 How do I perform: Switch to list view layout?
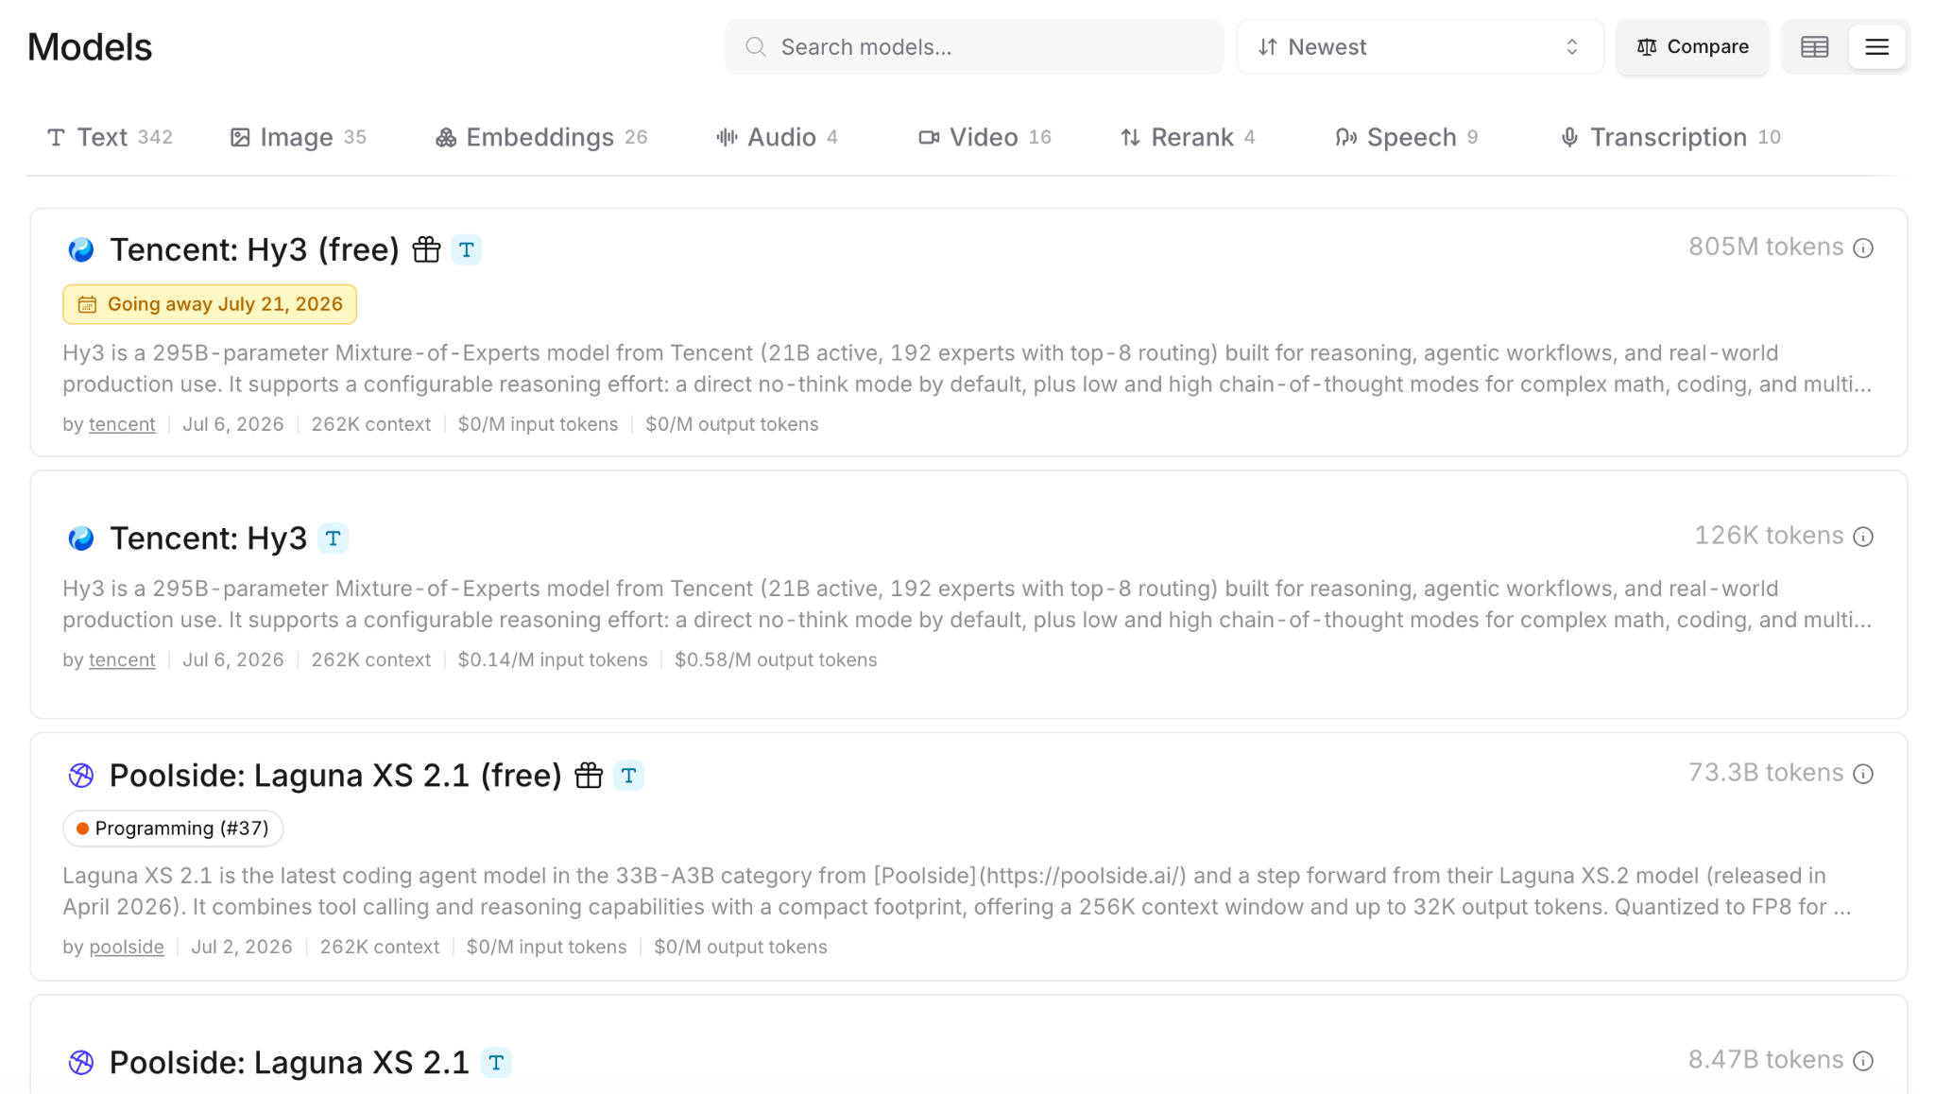point(1876,46)
